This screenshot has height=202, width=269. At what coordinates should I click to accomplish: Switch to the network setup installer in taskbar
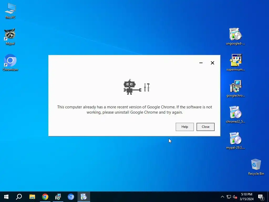coord(58,197)
